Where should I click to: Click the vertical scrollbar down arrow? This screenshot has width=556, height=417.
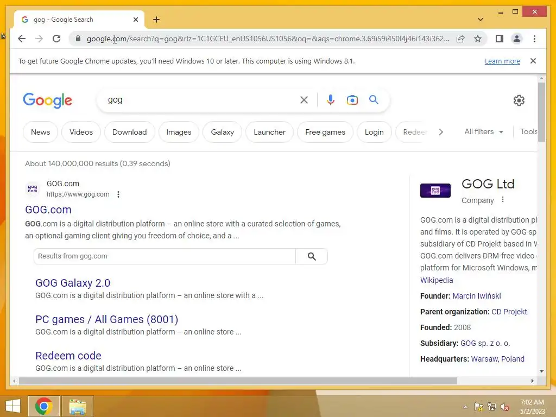[x=541, y=371]
